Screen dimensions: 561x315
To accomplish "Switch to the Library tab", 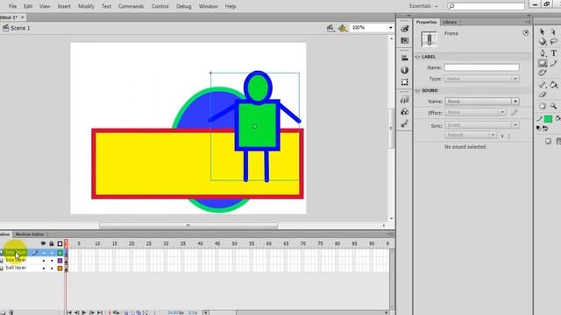I will (450, 22).
